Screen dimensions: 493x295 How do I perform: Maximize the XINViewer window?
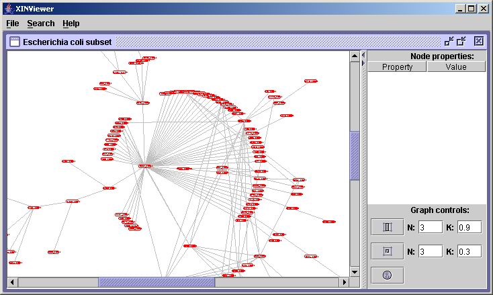[x=472, y=9]
